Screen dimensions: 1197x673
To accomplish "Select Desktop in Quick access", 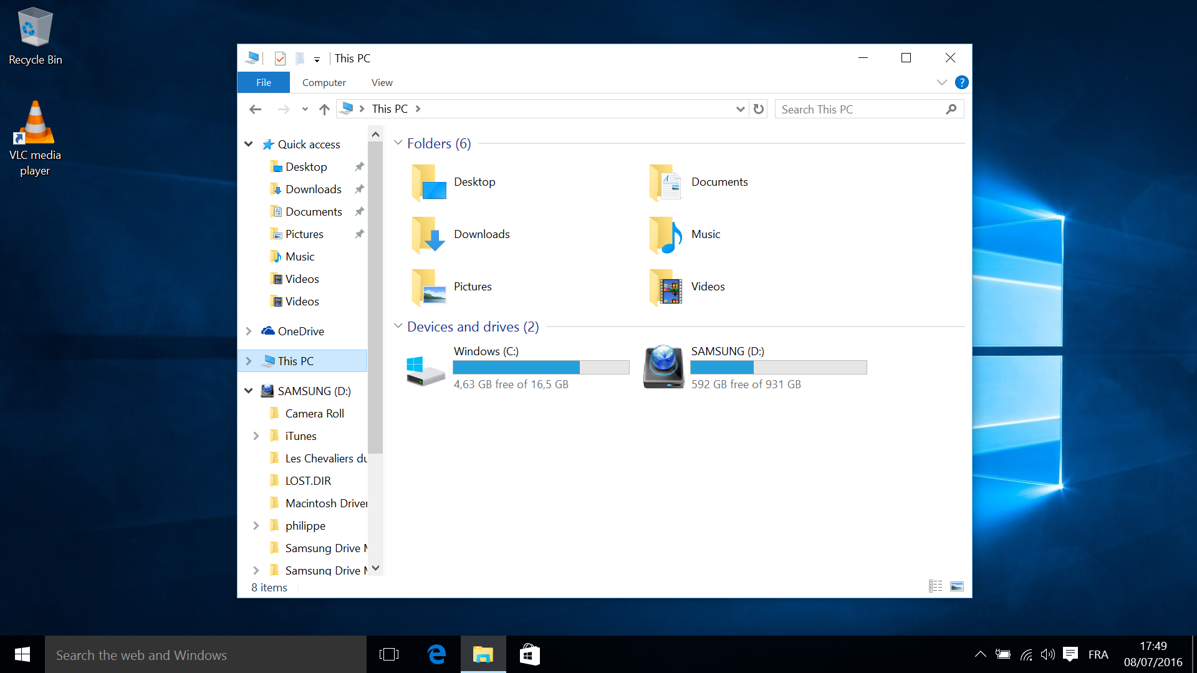I will click(306, 166).
